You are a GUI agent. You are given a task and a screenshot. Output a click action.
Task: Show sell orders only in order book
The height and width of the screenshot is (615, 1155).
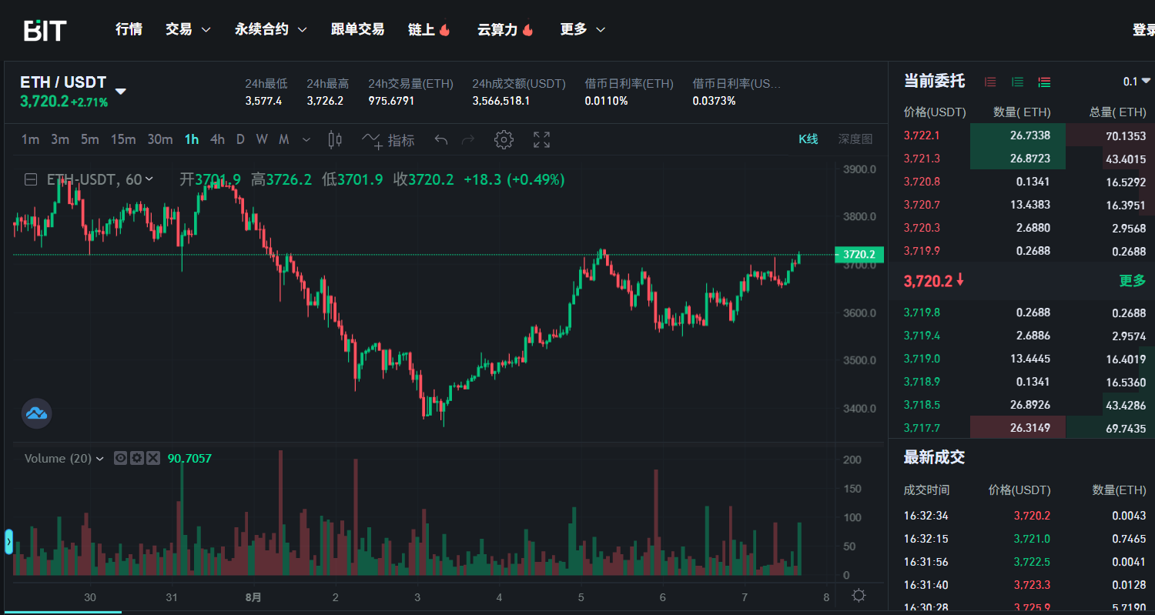(x=991, y=82)
